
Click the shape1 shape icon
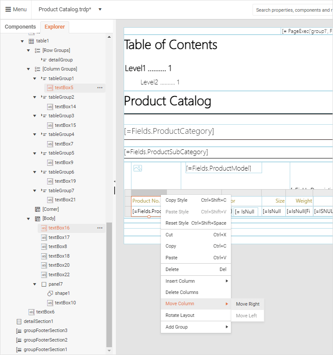tap(50, 294)
